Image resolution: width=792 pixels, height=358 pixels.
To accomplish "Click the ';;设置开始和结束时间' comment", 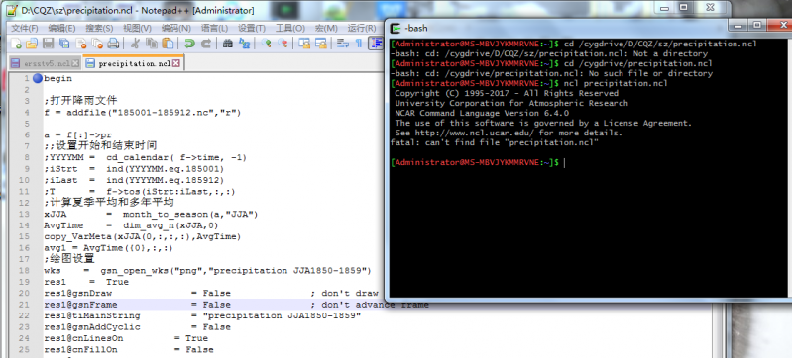I will [x=100, y=146].
